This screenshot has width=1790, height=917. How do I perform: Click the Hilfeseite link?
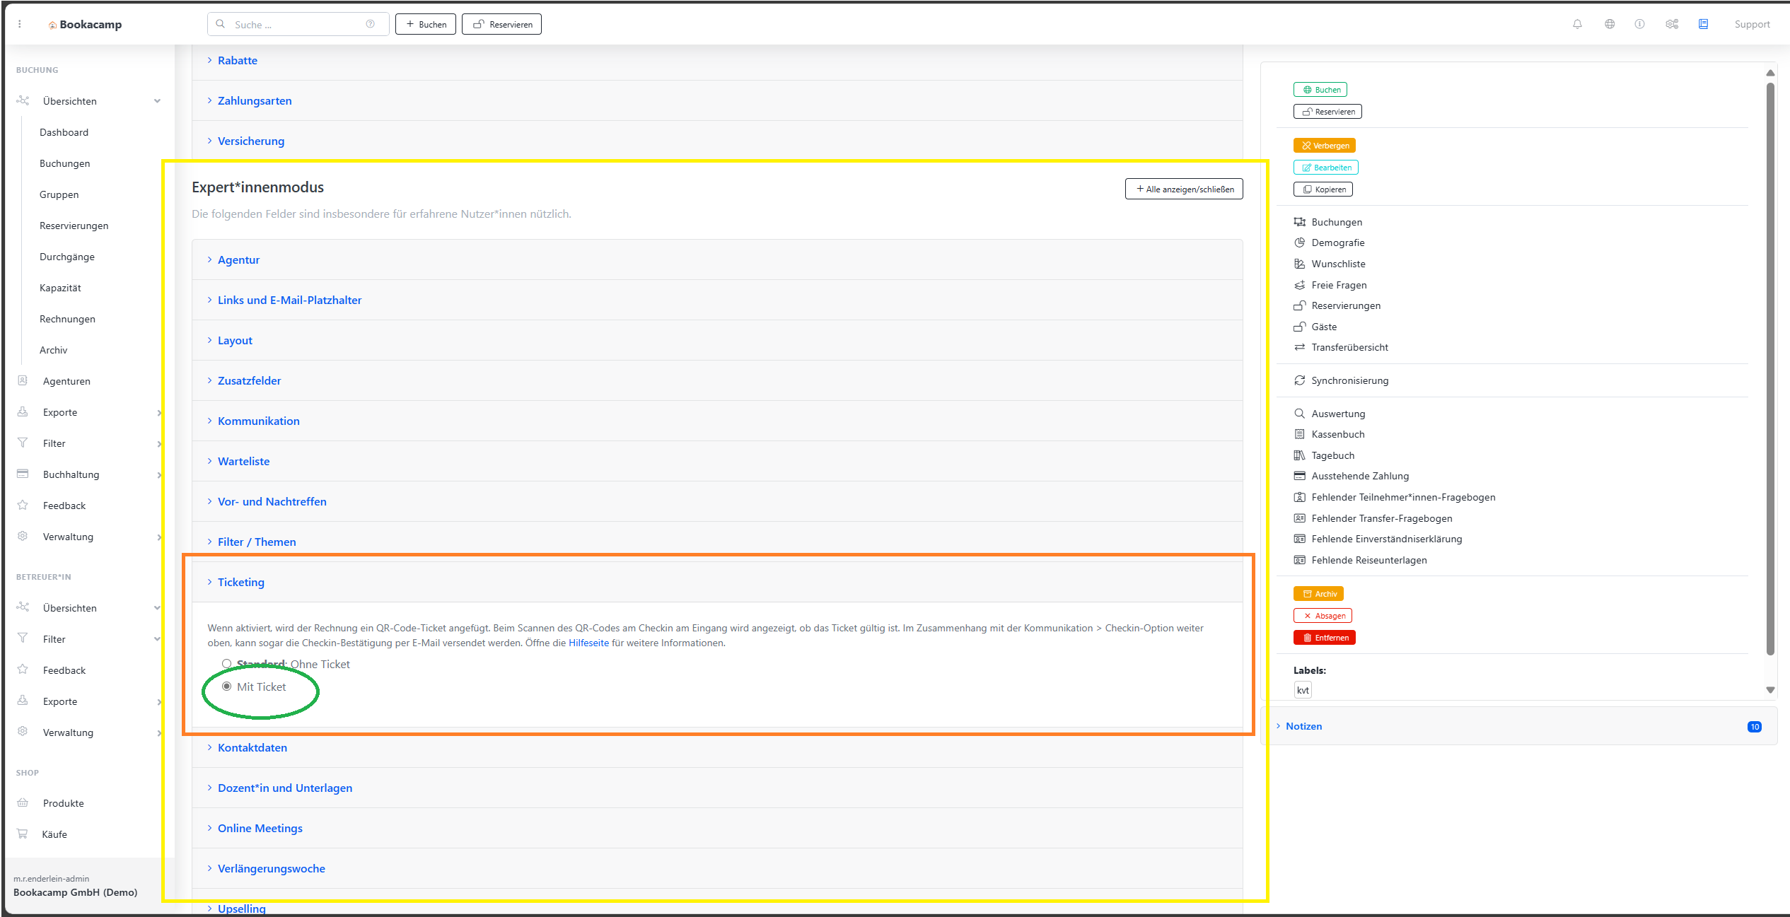[x=588, y=643]
